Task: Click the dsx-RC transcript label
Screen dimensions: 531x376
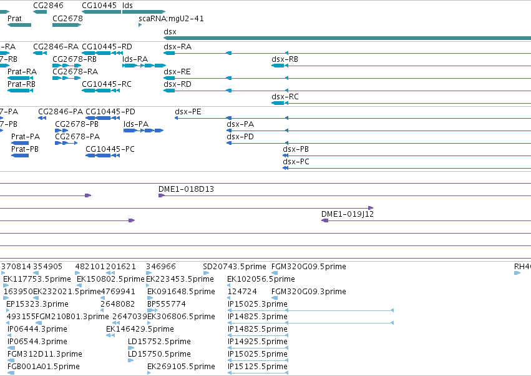Action: [285, 97]
